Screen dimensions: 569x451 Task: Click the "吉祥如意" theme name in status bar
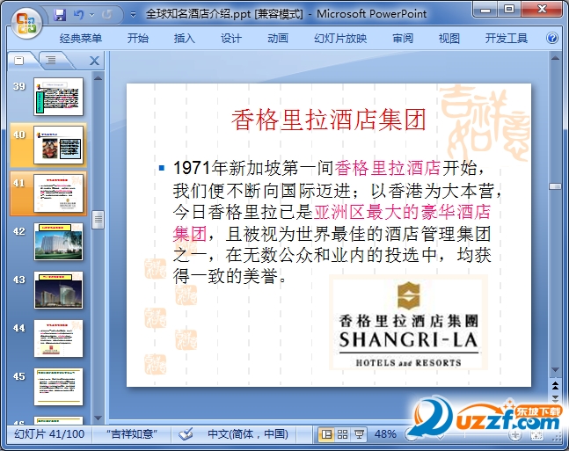coord(132,434)
